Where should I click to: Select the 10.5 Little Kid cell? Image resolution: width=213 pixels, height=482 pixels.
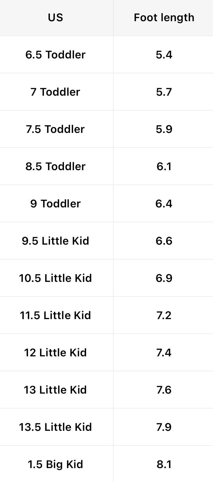click(x=55, y=278)
